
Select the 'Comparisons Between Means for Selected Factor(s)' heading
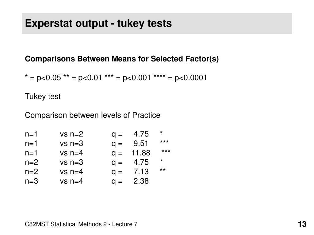(x=122, y=59)
